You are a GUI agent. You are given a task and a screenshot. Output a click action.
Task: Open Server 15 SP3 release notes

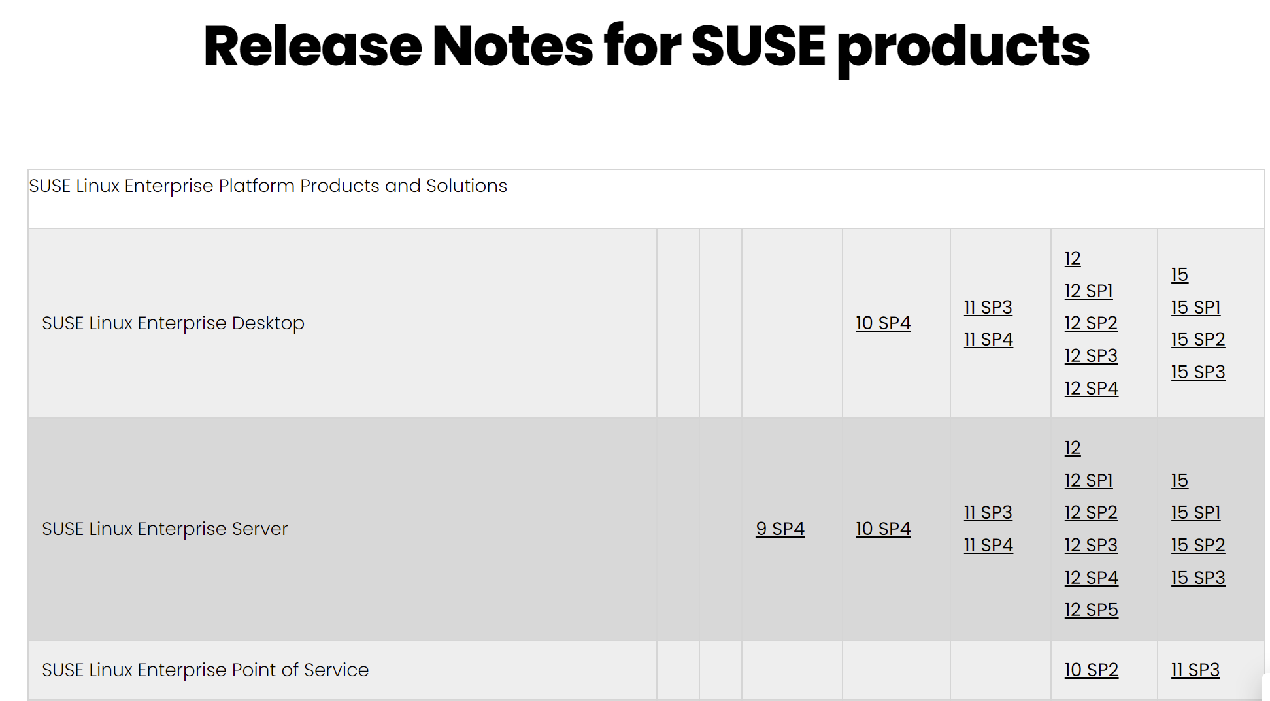pyautogui.click(x=1197, y=577)
